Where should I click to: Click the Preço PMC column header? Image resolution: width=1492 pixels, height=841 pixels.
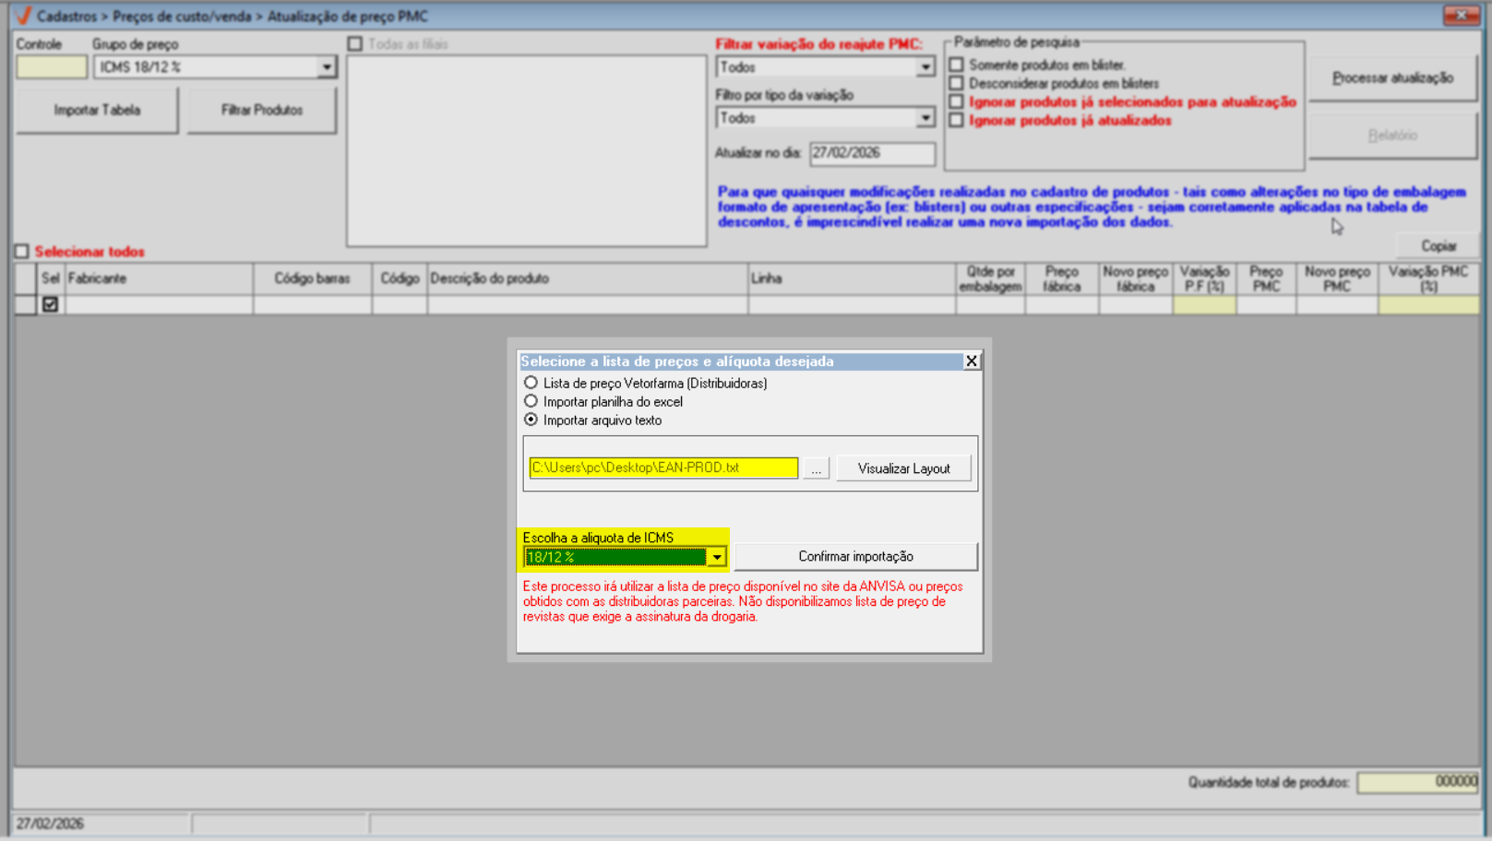tap(1266, 278)
